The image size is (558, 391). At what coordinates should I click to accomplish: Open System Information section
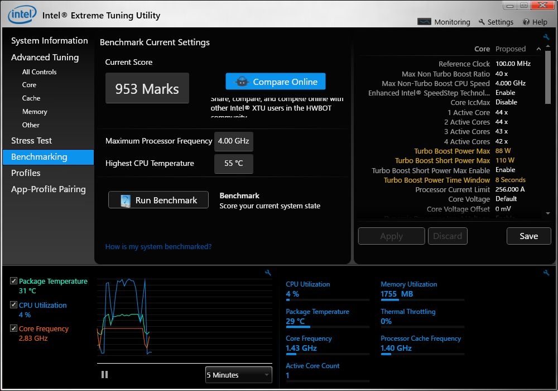50,41
